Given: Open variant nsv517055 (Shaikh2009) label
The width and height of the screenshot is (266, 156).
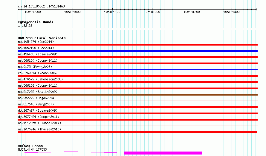Looking at the screenshot, I should click(x=38, y=92).
